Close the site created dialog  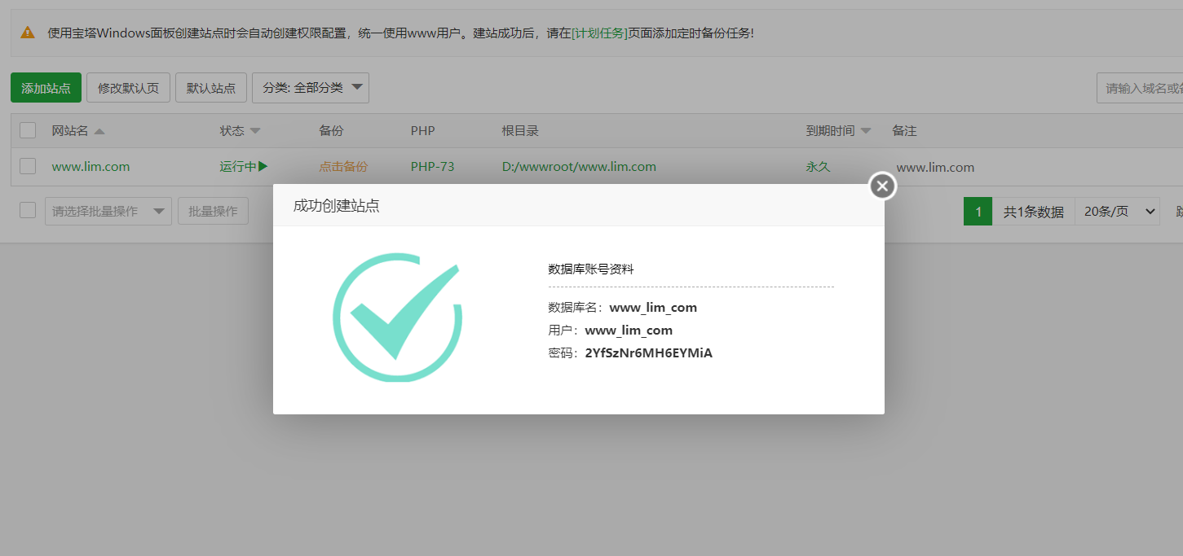[x=882, y=186]
